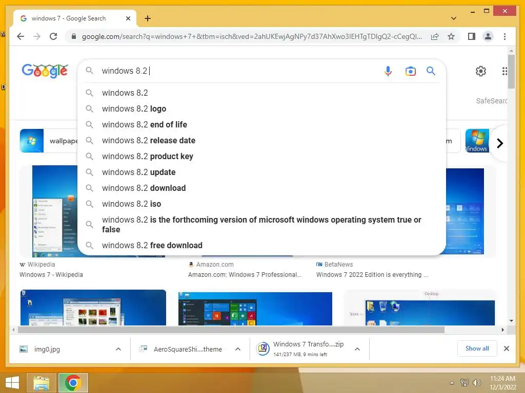Bookmark this tab with the star icon
This screenshot has height=393, width=525.
pyautogui.click(x=451, y=36)
